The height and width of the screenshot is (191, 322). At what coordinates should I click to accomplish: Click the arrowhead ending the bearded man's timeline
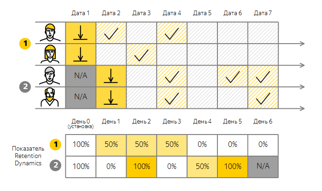(302, 108)
